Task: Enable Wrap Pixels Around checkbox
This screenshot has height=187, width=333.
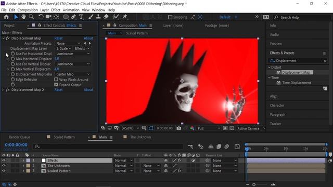Action: pos(56,79)
